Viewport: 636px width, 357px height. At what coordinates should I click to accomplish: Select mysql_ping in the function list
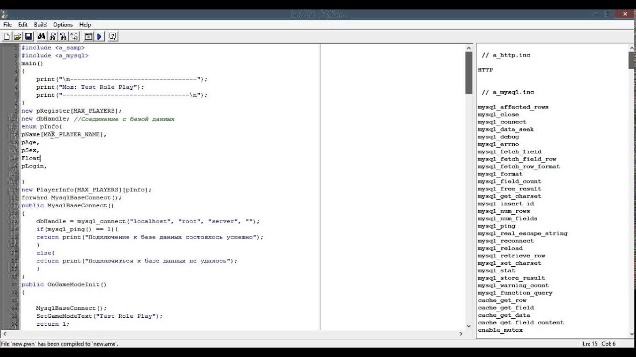496,226
